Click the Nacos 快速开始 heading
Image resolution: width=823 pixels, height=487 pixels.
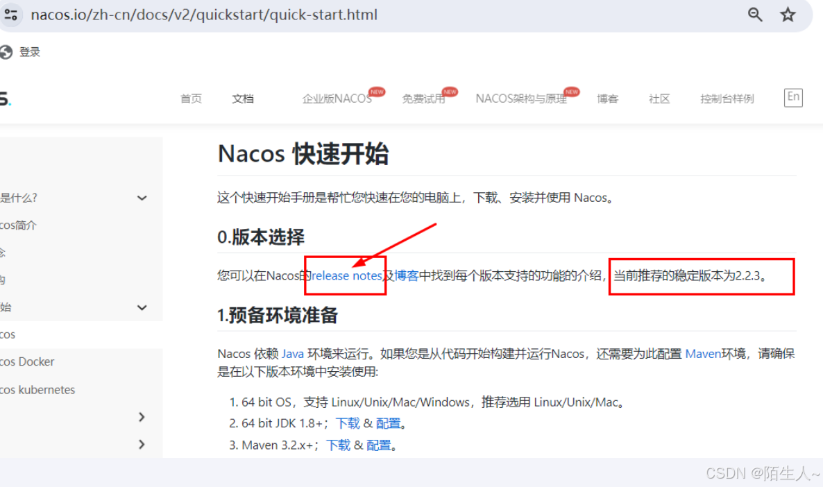(303, 154)
